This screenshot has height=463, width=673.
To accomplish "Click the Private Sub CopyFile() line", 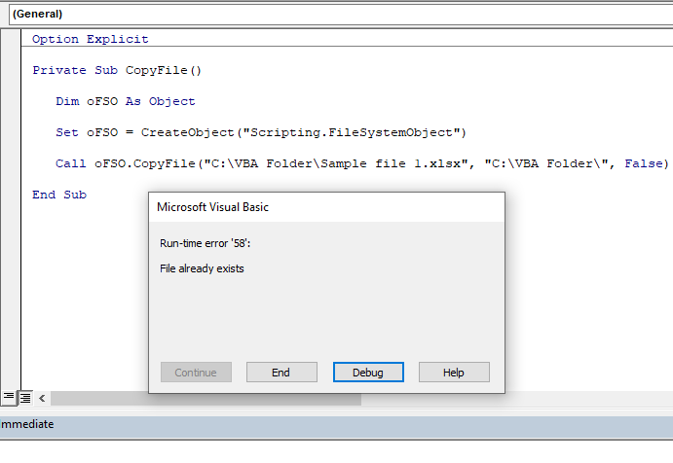I will [116, 71].
